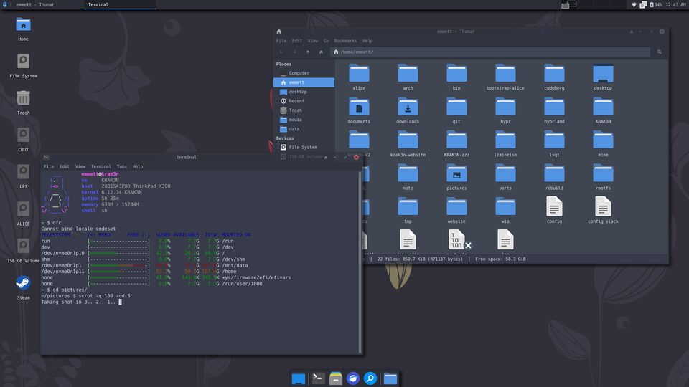Open the file manager launcher in dock

click(336, 378)
